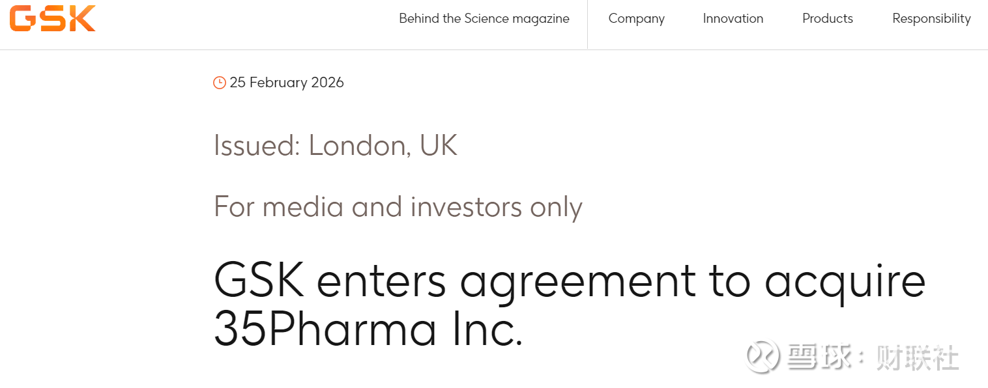Click the date 25 February 2026
Image resolution: width=988 pixels, height=388 pixels.
pyautogui.click(x=287, y=83)
